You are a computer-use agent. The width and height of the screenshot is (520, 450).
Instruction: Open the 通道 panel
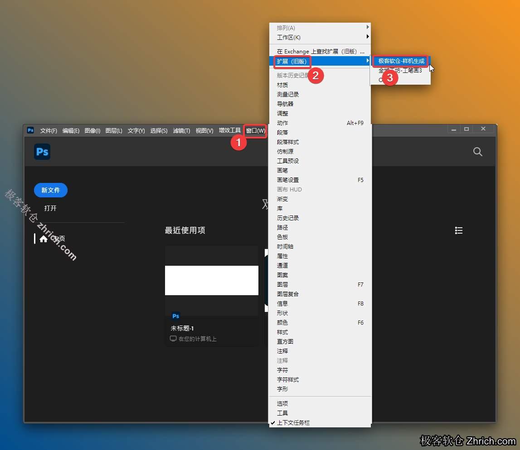tap(320, 266)
